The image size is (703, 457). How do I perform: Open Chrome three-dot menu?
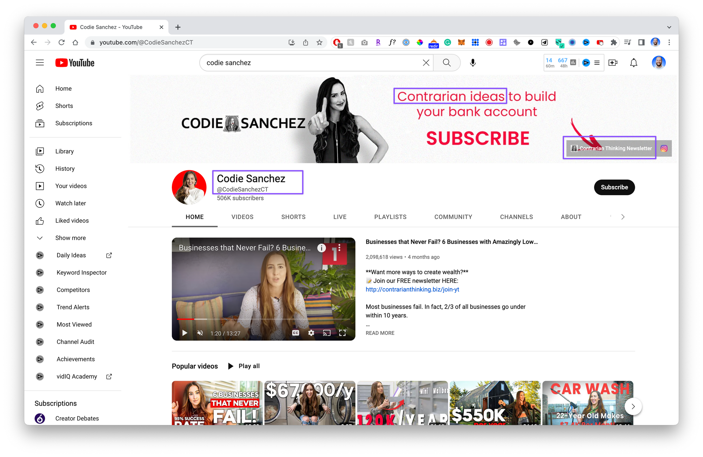point(669,42)
